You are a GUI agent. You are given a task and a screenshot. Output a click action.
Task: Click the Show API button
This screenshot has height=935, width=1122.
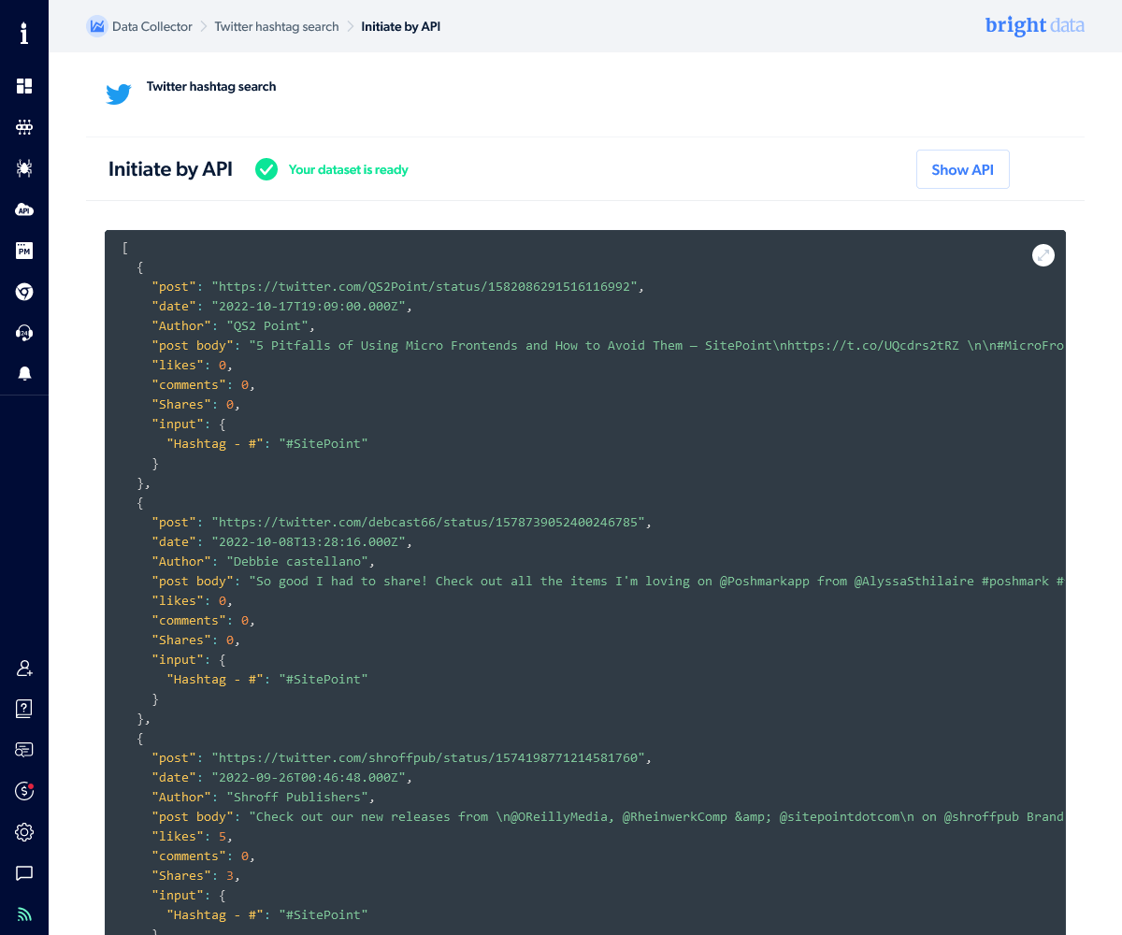pyautogui.click(x=963, y=169)
